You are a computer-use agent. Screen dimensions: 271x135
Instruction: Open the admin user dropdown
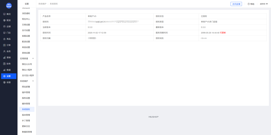264,4
